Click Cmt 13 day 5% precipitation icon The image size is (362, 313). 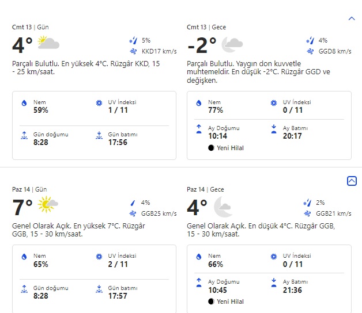133,40
